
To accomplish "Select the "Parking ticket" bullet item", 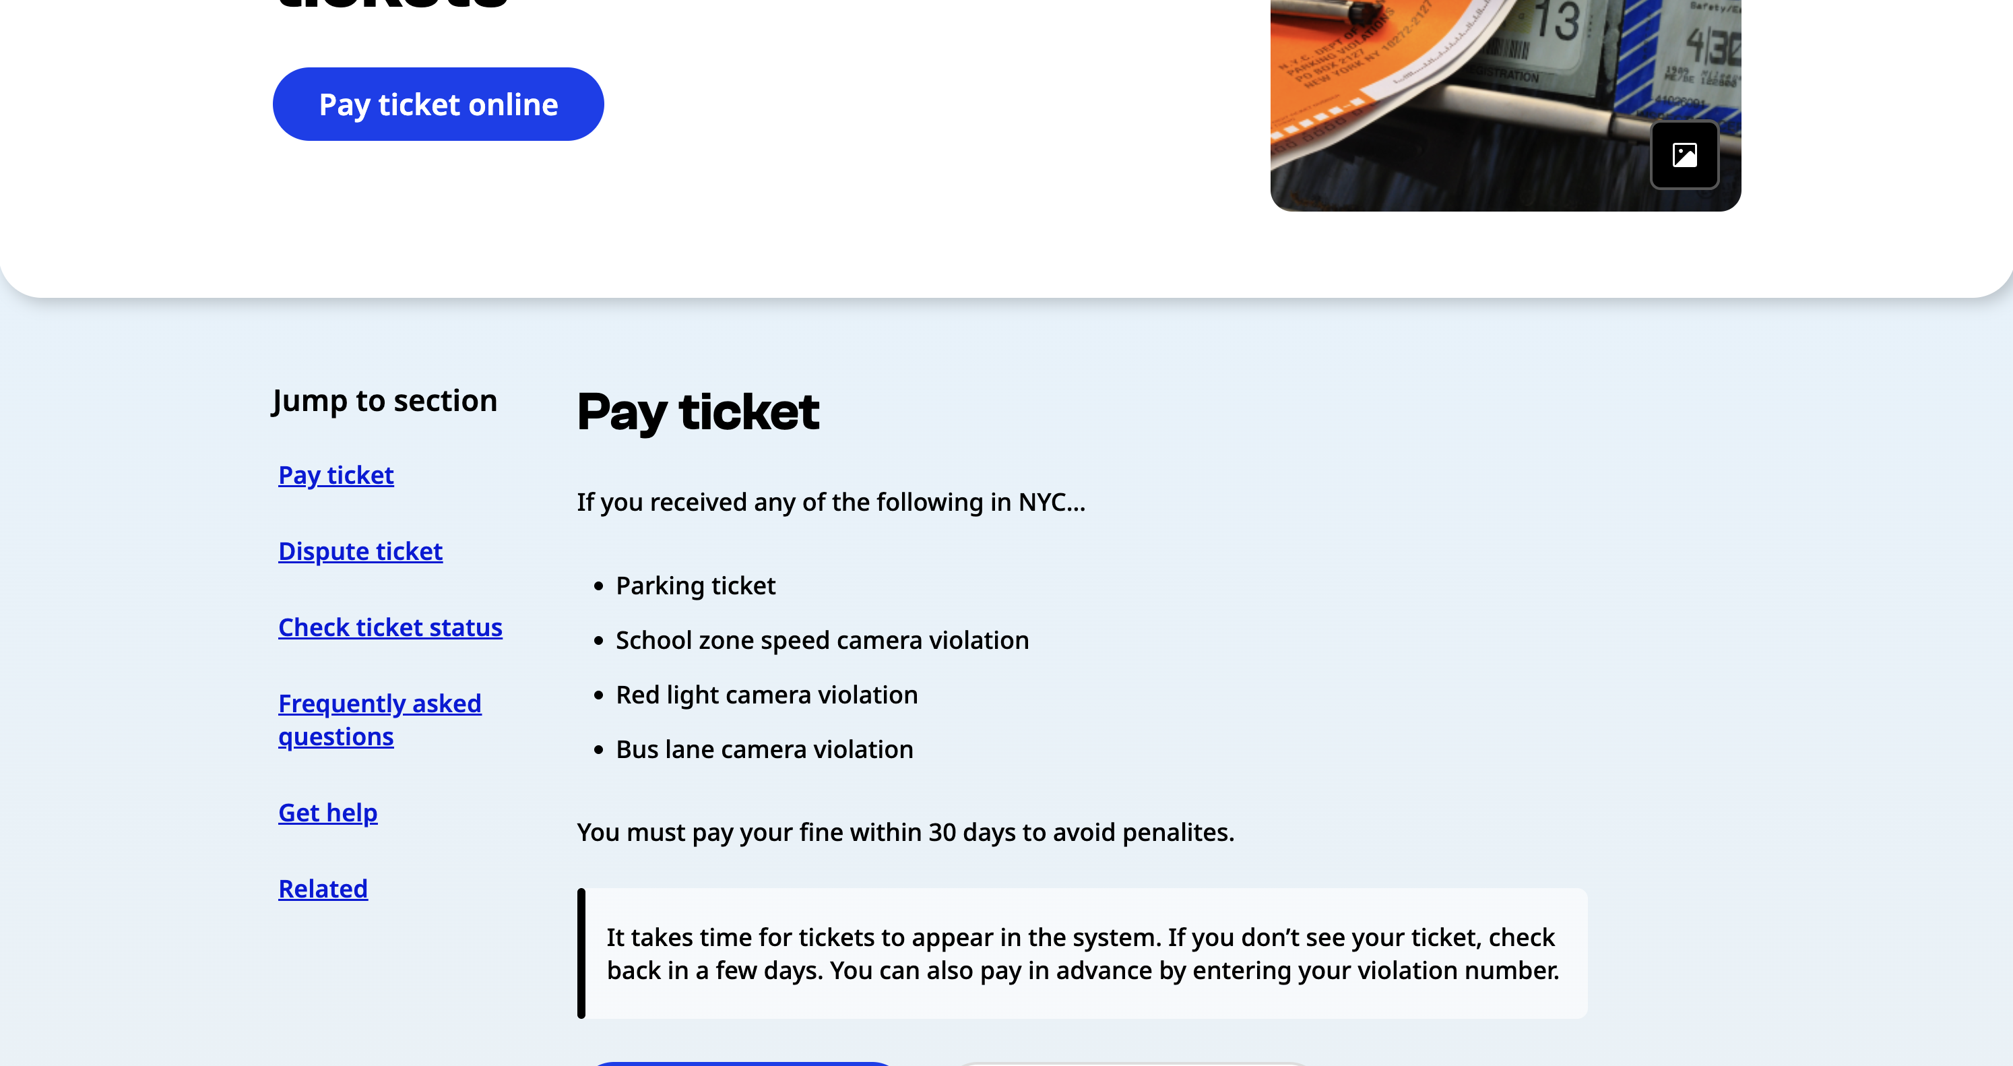I will tap(695, 586).
